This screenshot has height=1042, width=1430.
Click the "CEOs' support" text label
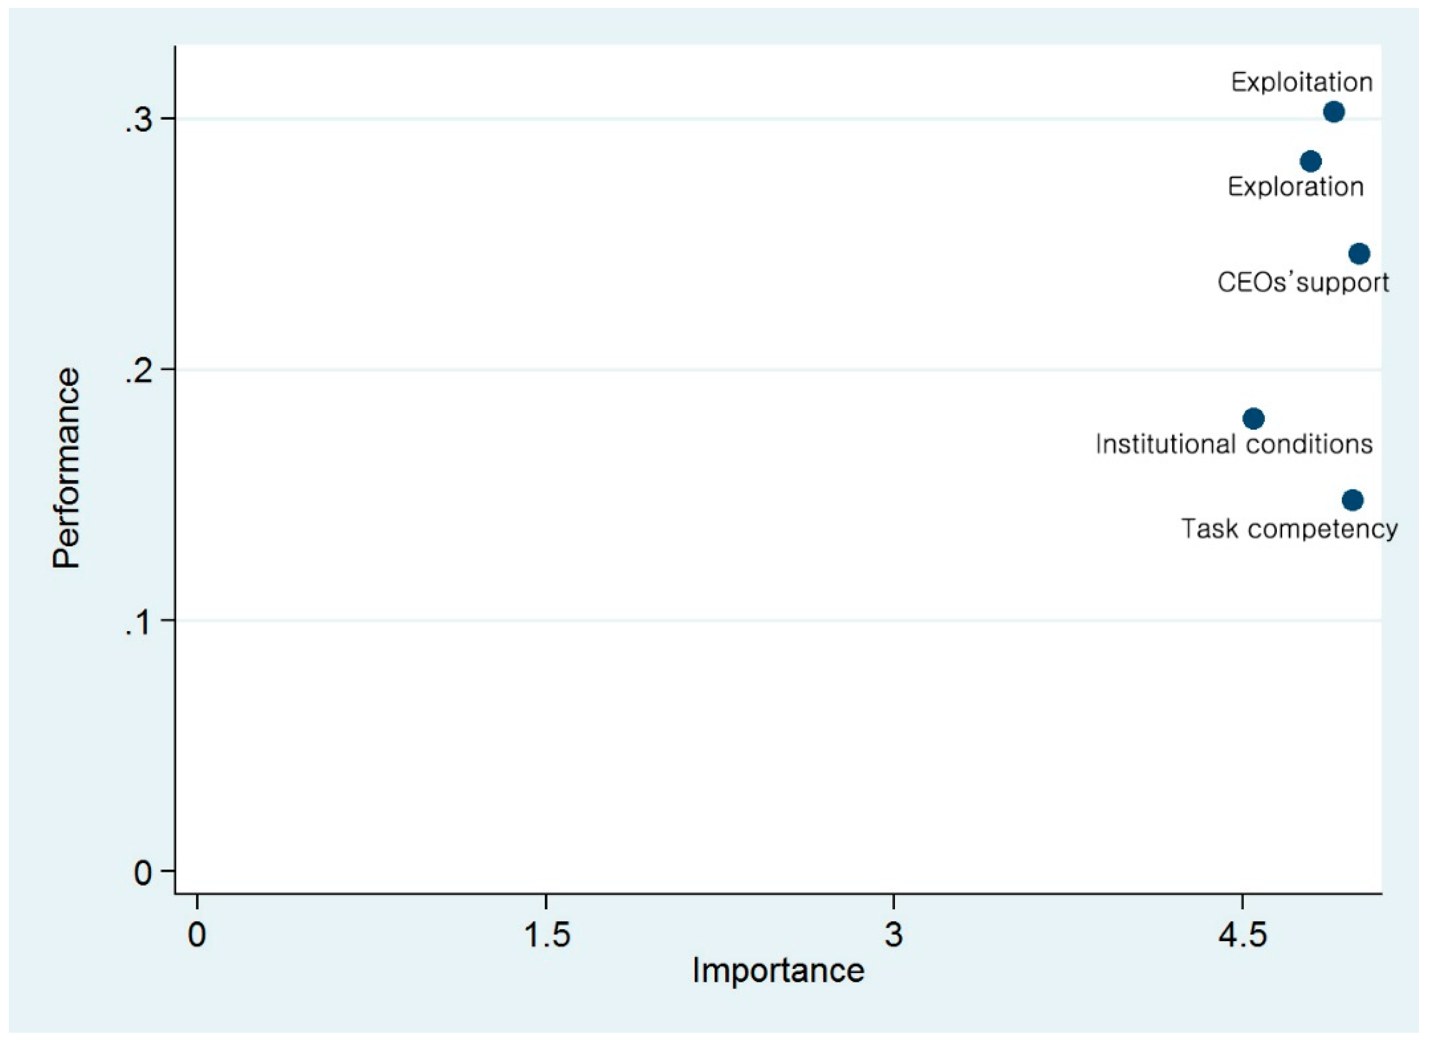coord(1303,282)
